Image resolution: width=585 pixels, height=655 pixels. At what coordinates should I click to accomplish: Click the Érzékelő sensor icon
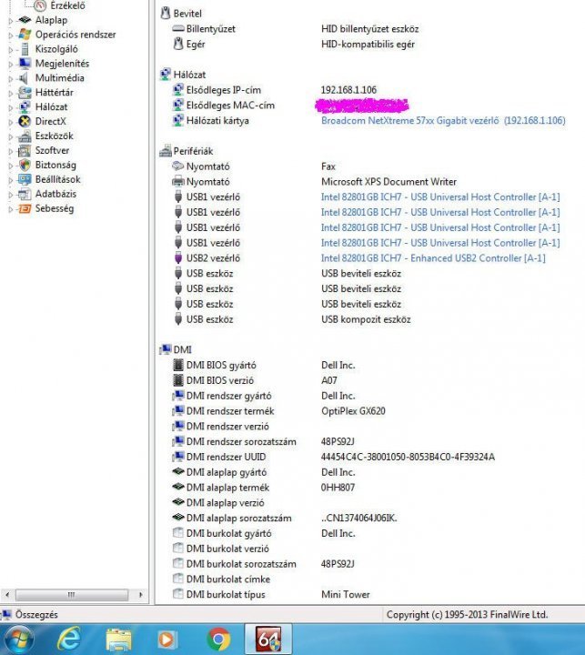(40, 5)
